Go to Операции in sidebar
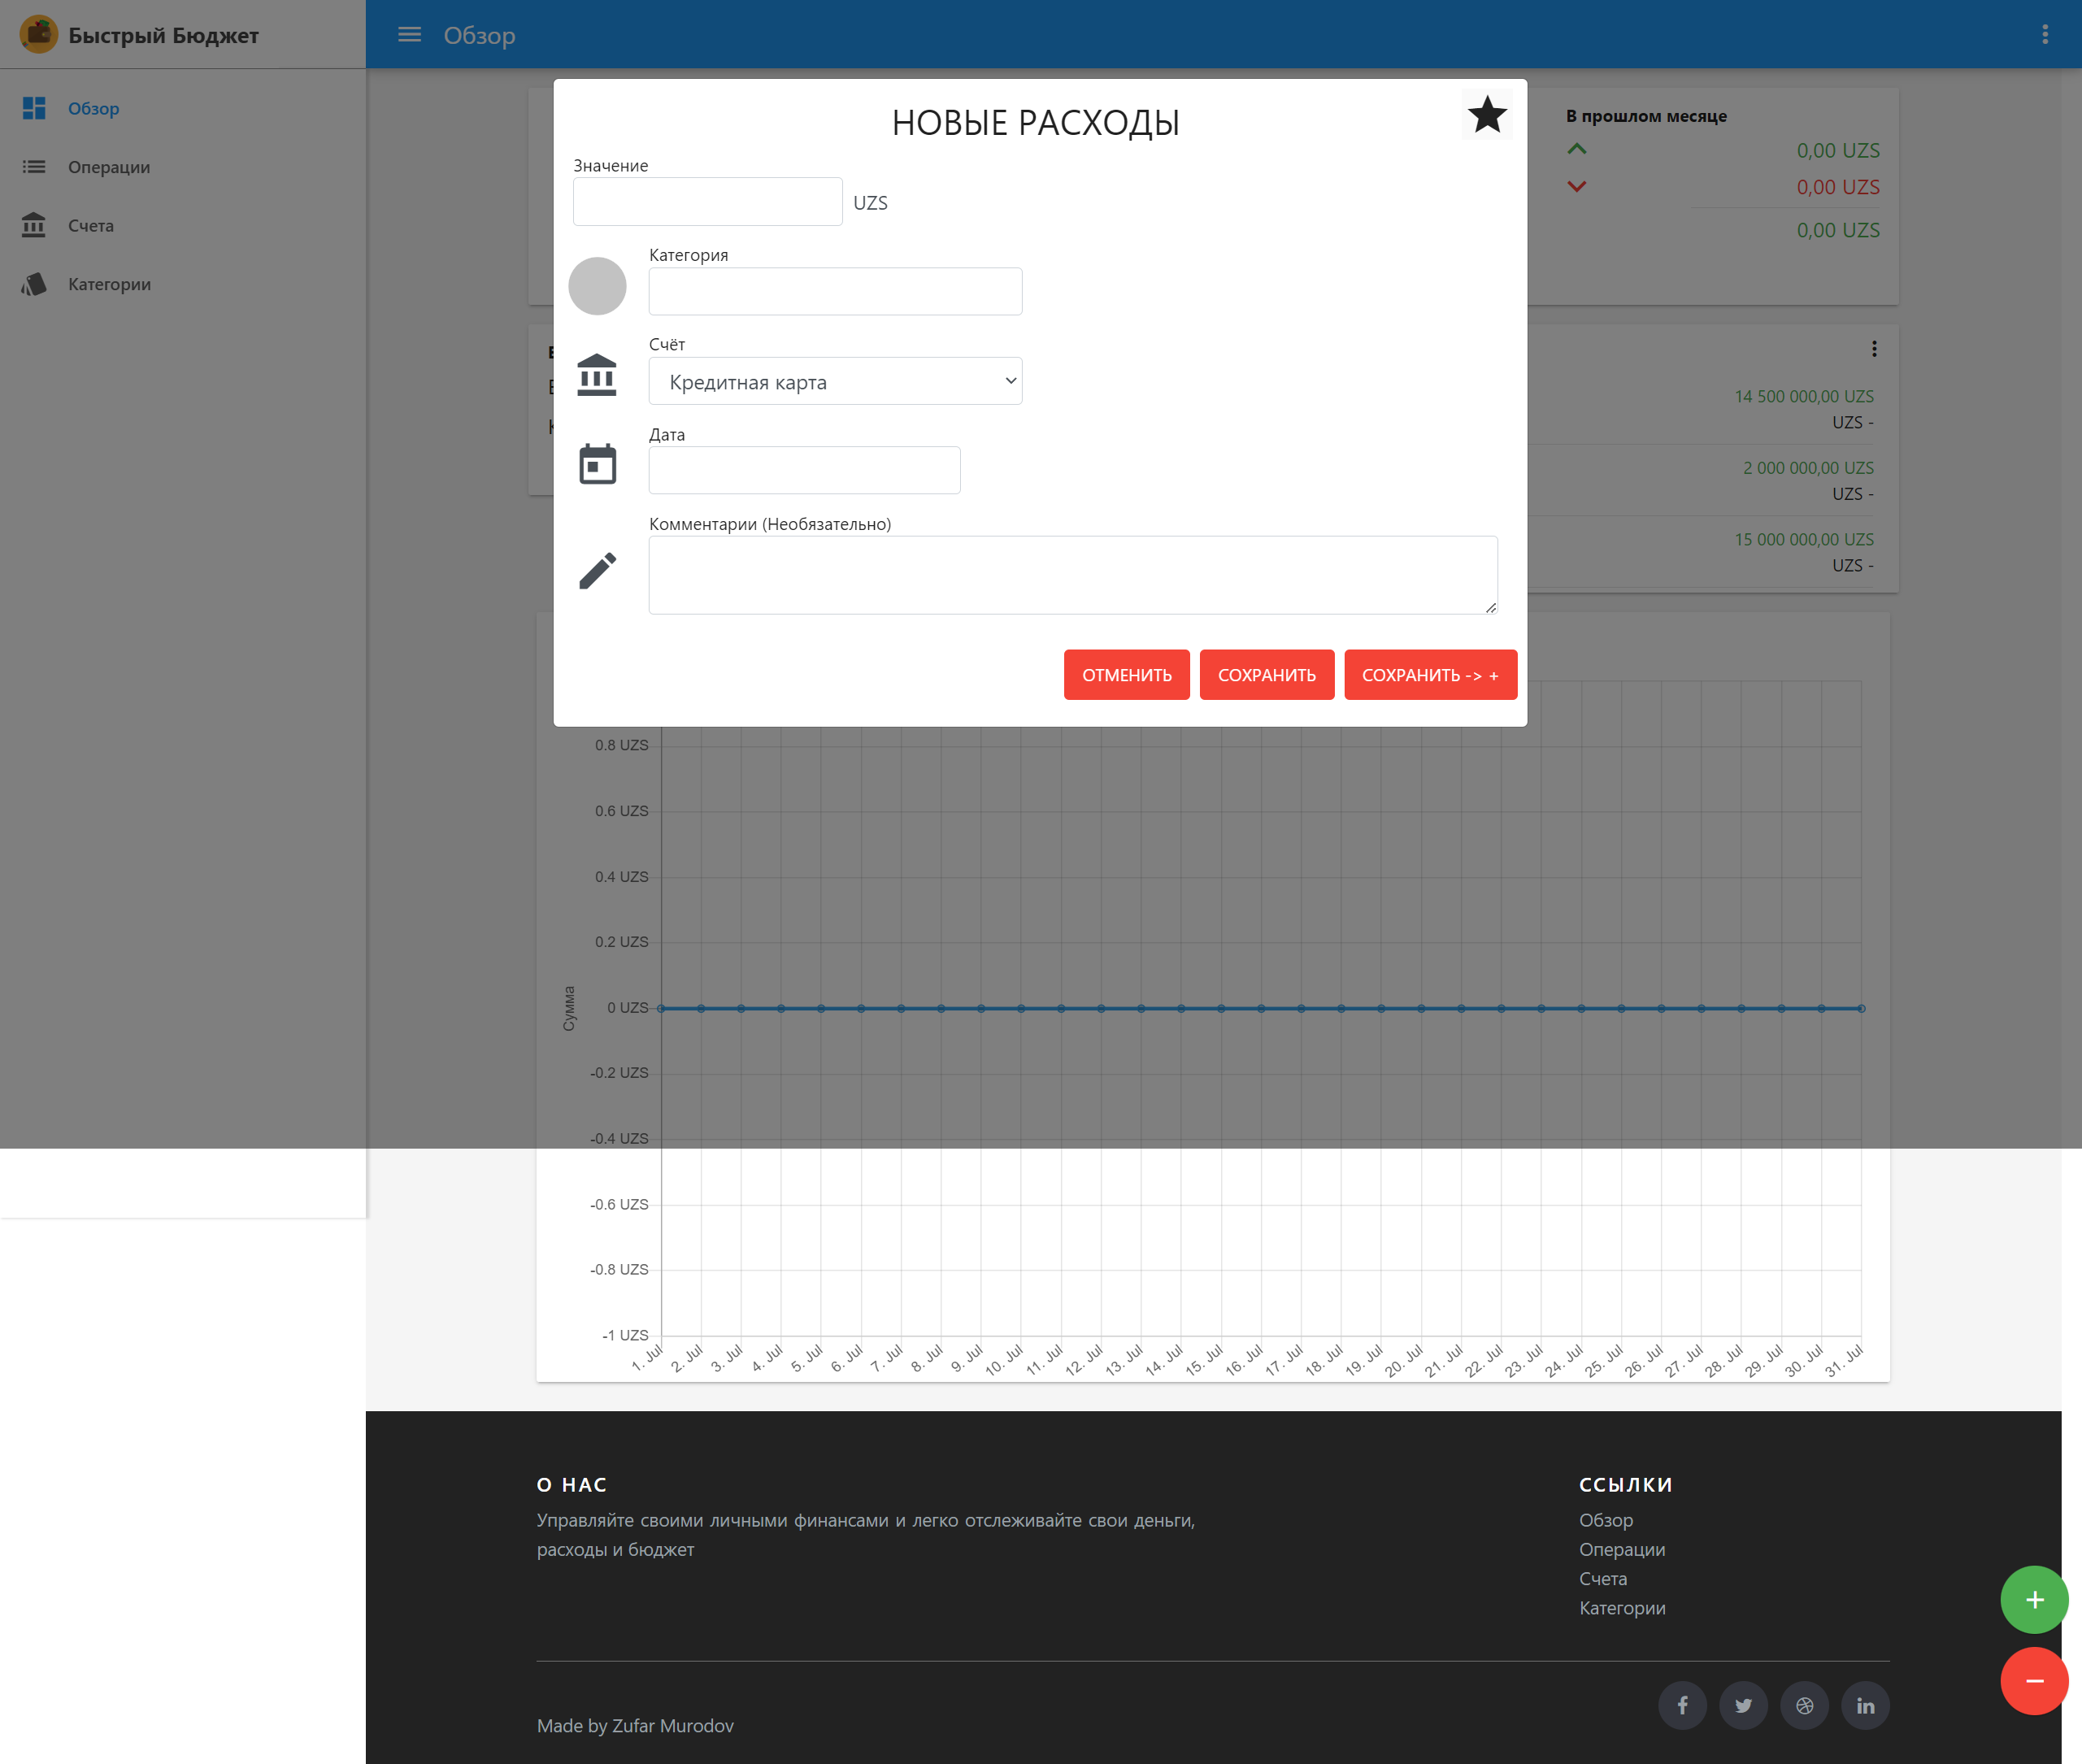 (109, 167)
